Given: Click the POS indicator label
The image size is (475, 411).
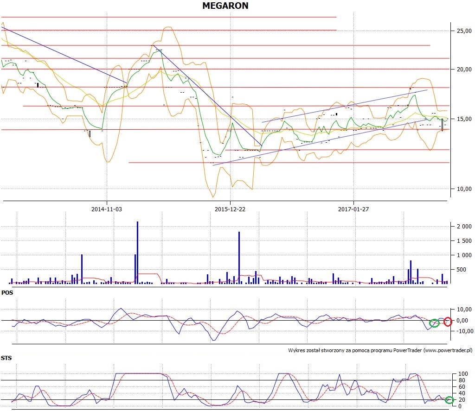Looking at the screenshot, I should pyautogui.click(x=7, y=293).
